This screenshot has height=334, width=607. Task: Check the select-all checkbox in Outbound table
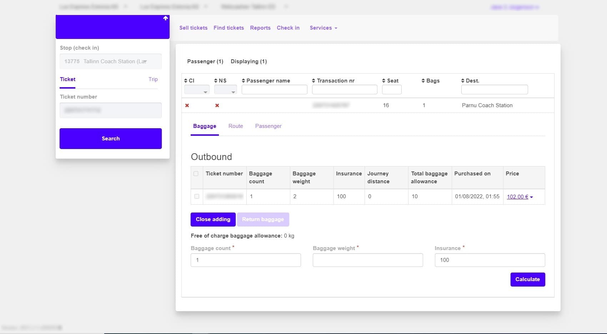point(196,174)
